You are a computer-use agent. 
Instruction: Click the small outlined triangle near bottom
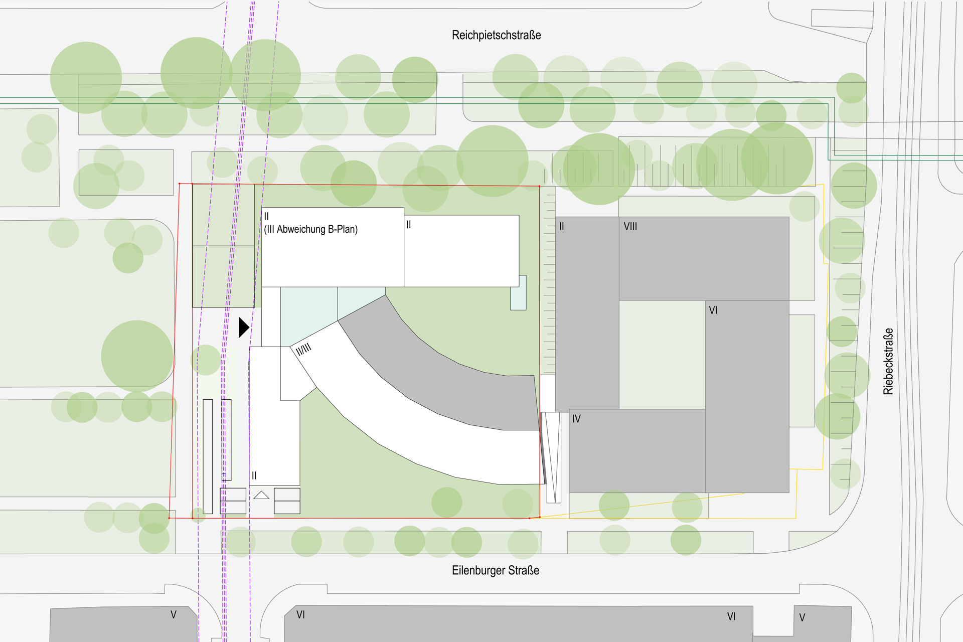[261, 496]
